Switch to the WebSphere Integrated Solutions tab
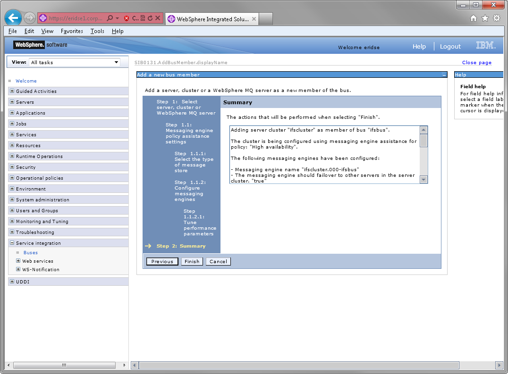Screen dimensions: 508x374 pyautogui.click(x=212, y=19)
